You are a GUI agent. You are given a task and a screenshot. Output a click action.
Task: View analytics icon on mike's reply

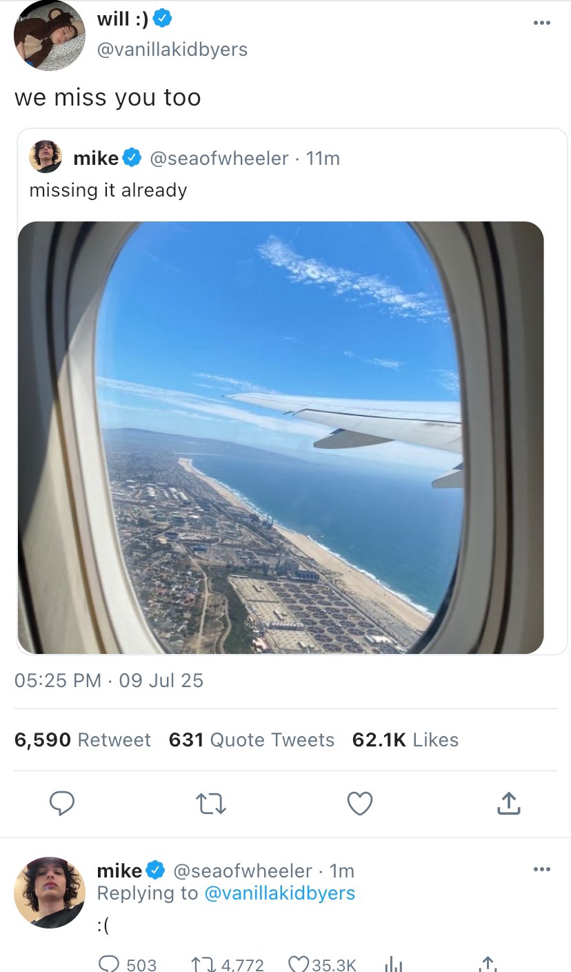[x=392, y=963]
